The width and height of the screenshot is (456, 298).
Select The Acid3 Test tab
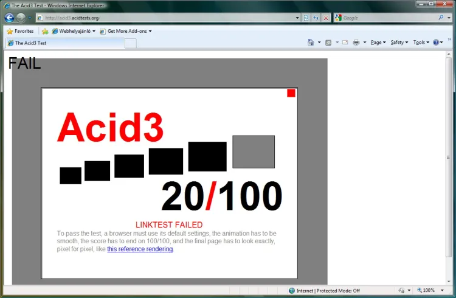(64, 43)
